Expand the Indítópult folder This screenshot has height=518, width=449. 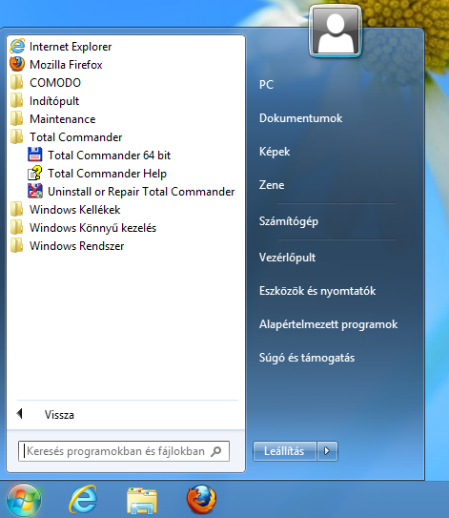point(54,101)
